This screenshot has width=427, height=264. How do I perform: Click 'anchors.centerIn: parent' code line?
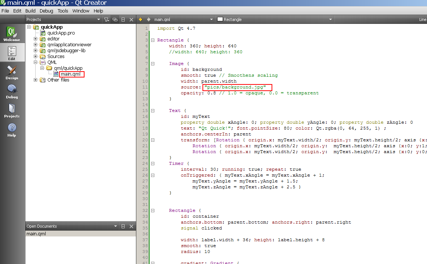click(216, 134)
